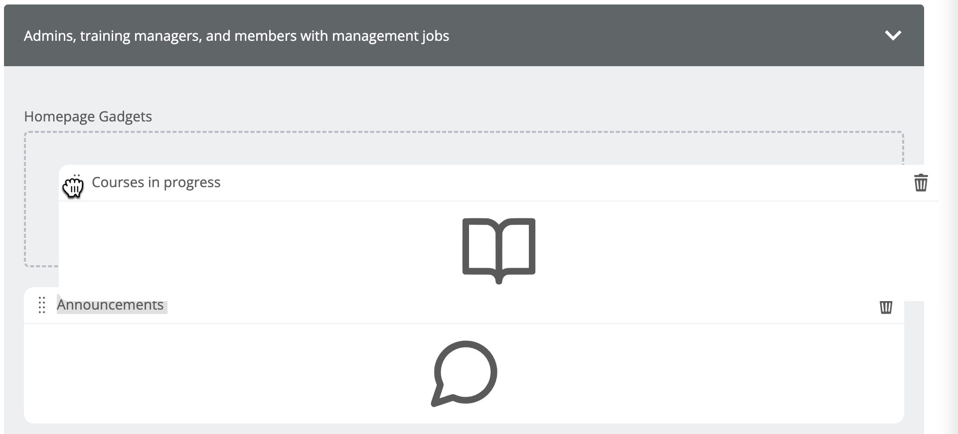
Task: Click the speech bubble icon
Action: pyautogui.click(x=464, y=373)
